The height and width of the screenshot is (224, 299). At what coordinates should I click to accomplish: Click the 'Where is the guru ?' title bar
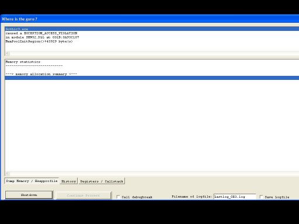tap(149, 19)
